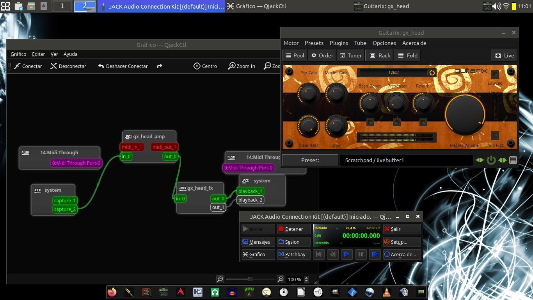
Task: Toggle the Guitarix engine power button
Action: tap(491, 160)
